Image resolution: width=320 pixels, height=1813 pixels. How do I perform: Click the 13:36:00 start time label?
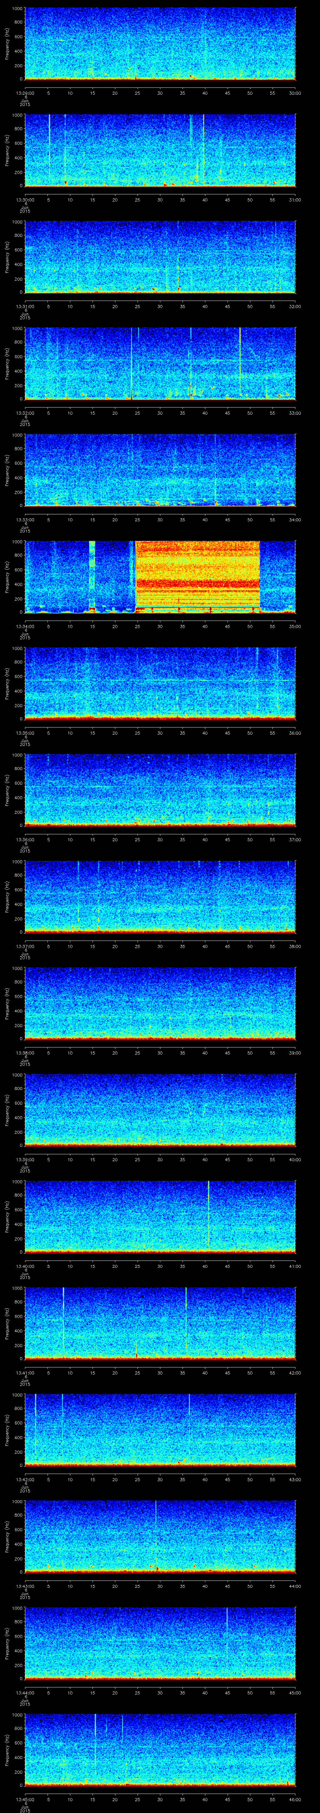click(x=25, y=840)
